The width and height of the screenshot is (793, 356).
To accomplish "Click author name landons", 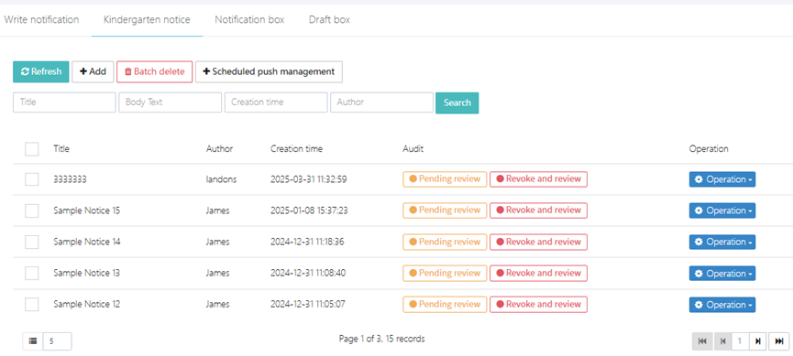I will pos(221,179).
